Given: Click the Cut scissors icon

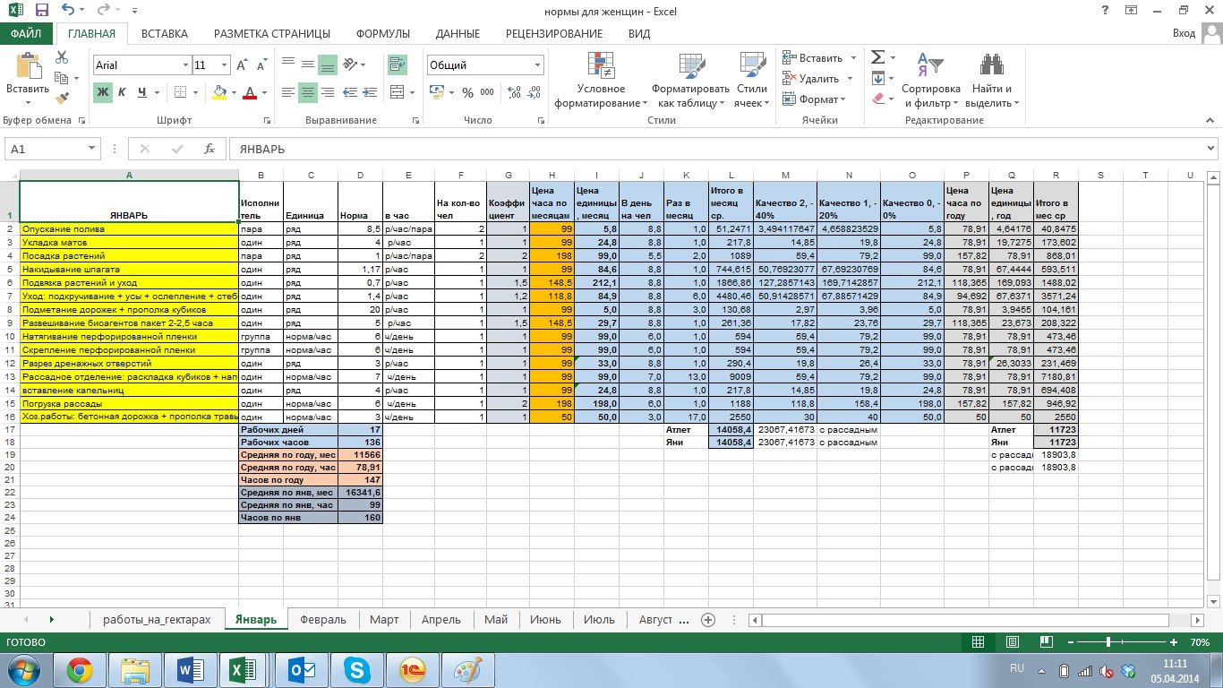Looking at the screenshot, I should (62, 57).
